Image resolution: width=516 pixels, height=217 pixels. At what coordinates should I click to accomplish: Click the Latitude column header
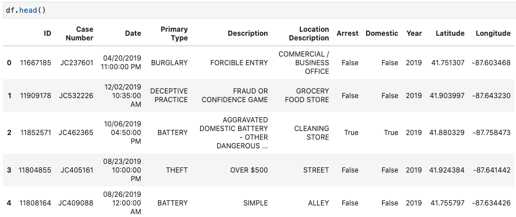point(450,33)
